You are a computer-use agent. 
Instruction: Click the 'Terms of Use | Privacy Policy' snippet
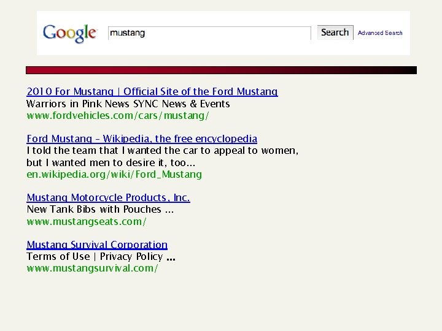pos(101,256)
